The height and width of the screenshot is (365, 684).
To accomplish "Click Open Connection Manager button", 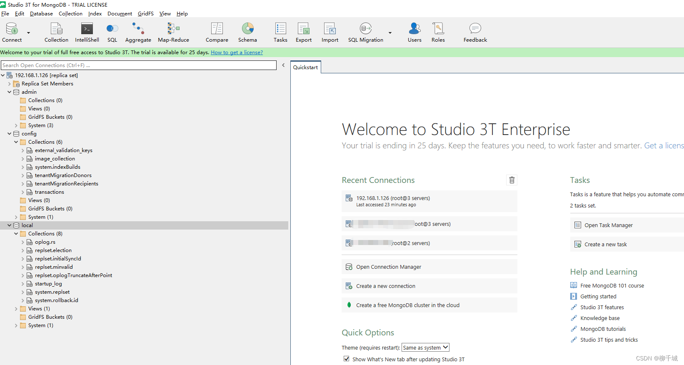I will click(x=429, y=267).
